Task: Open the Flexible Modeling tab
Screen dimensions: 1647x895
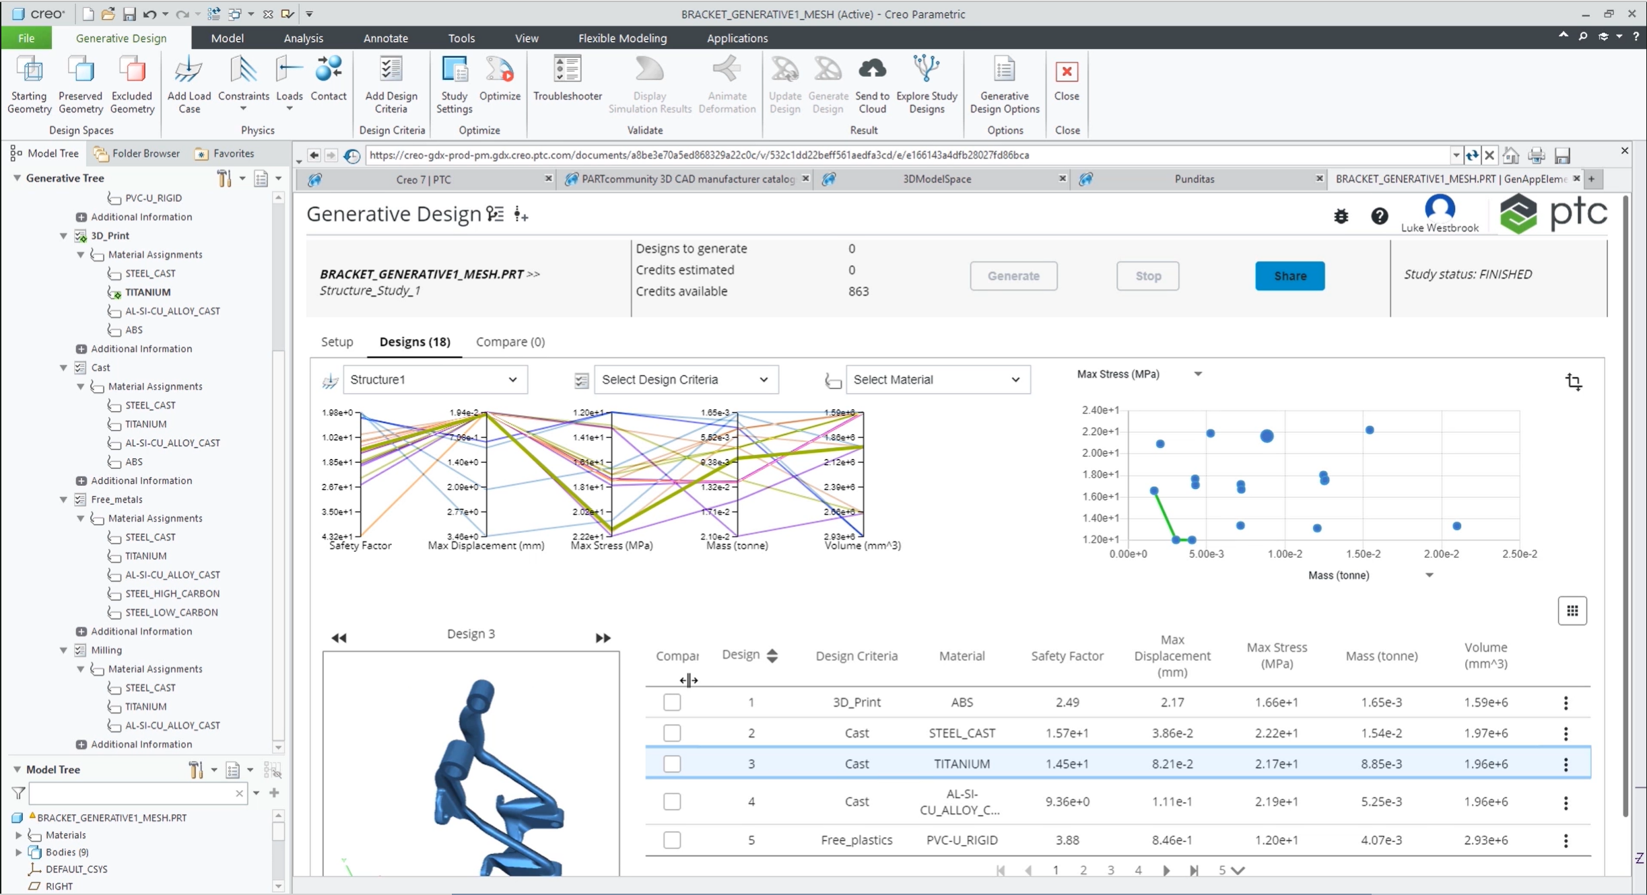Action: [x=622, y=38]
